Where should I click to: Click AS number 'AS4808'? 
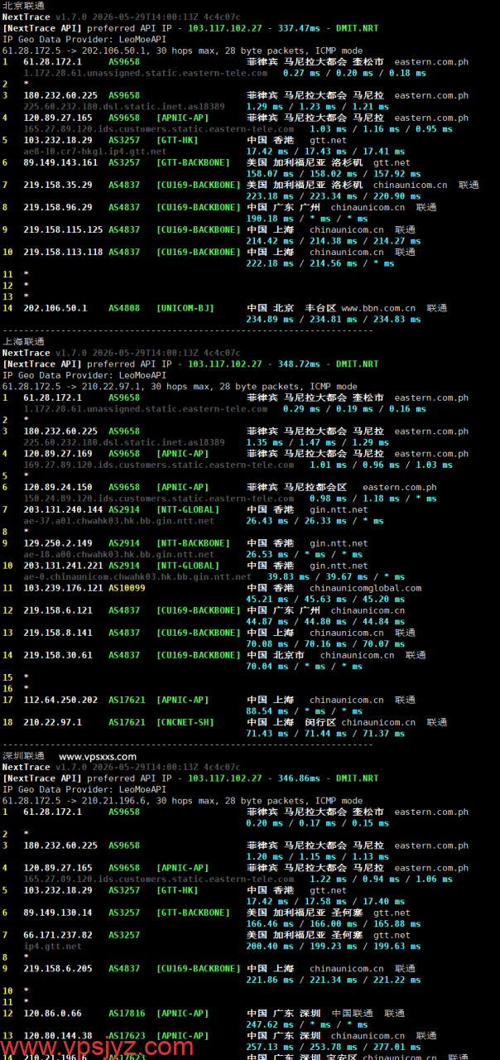(124, 308)
